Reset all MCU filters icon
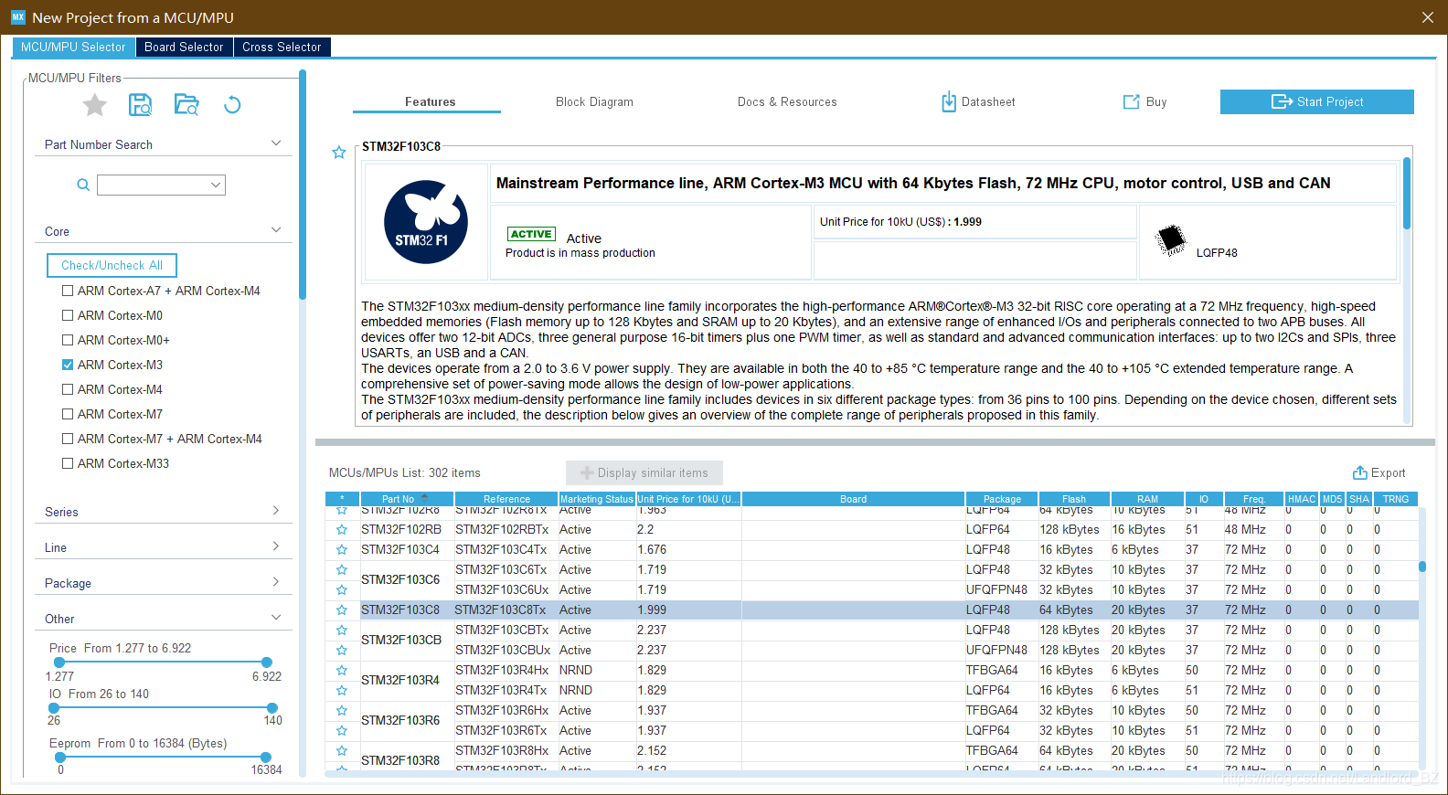 pos(232,105)
